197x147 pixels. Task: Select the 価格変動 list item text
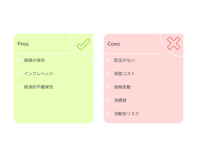[122, 87]
